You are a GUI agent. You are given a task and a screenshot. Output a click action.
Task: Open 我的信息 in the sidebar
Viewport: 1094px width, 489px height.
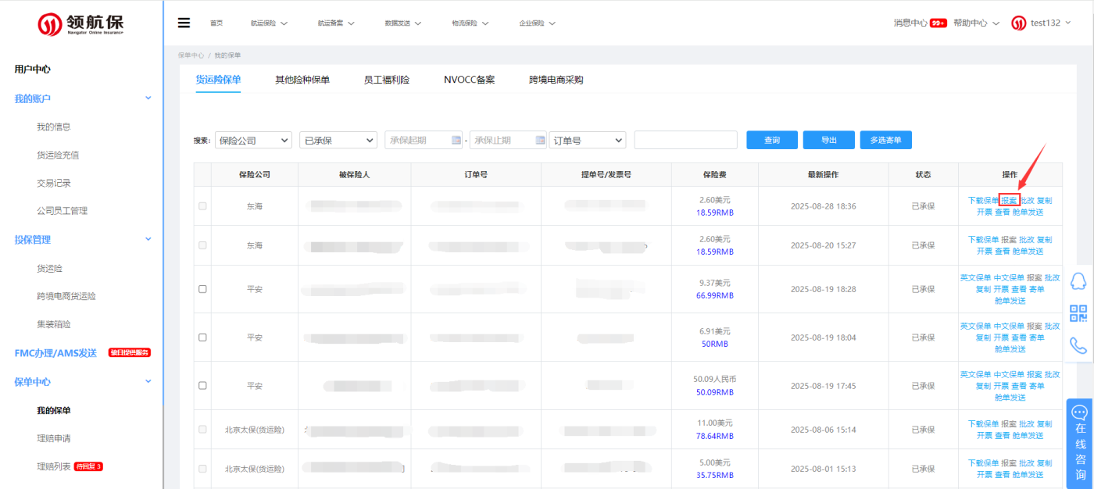pyautogui.click(x=54, y=127)
